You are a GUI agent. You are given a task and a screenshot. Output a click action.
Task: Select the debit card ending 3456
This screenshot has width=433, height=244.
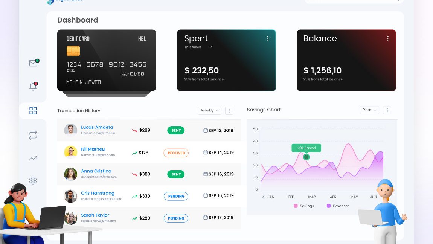coord(107,60)
